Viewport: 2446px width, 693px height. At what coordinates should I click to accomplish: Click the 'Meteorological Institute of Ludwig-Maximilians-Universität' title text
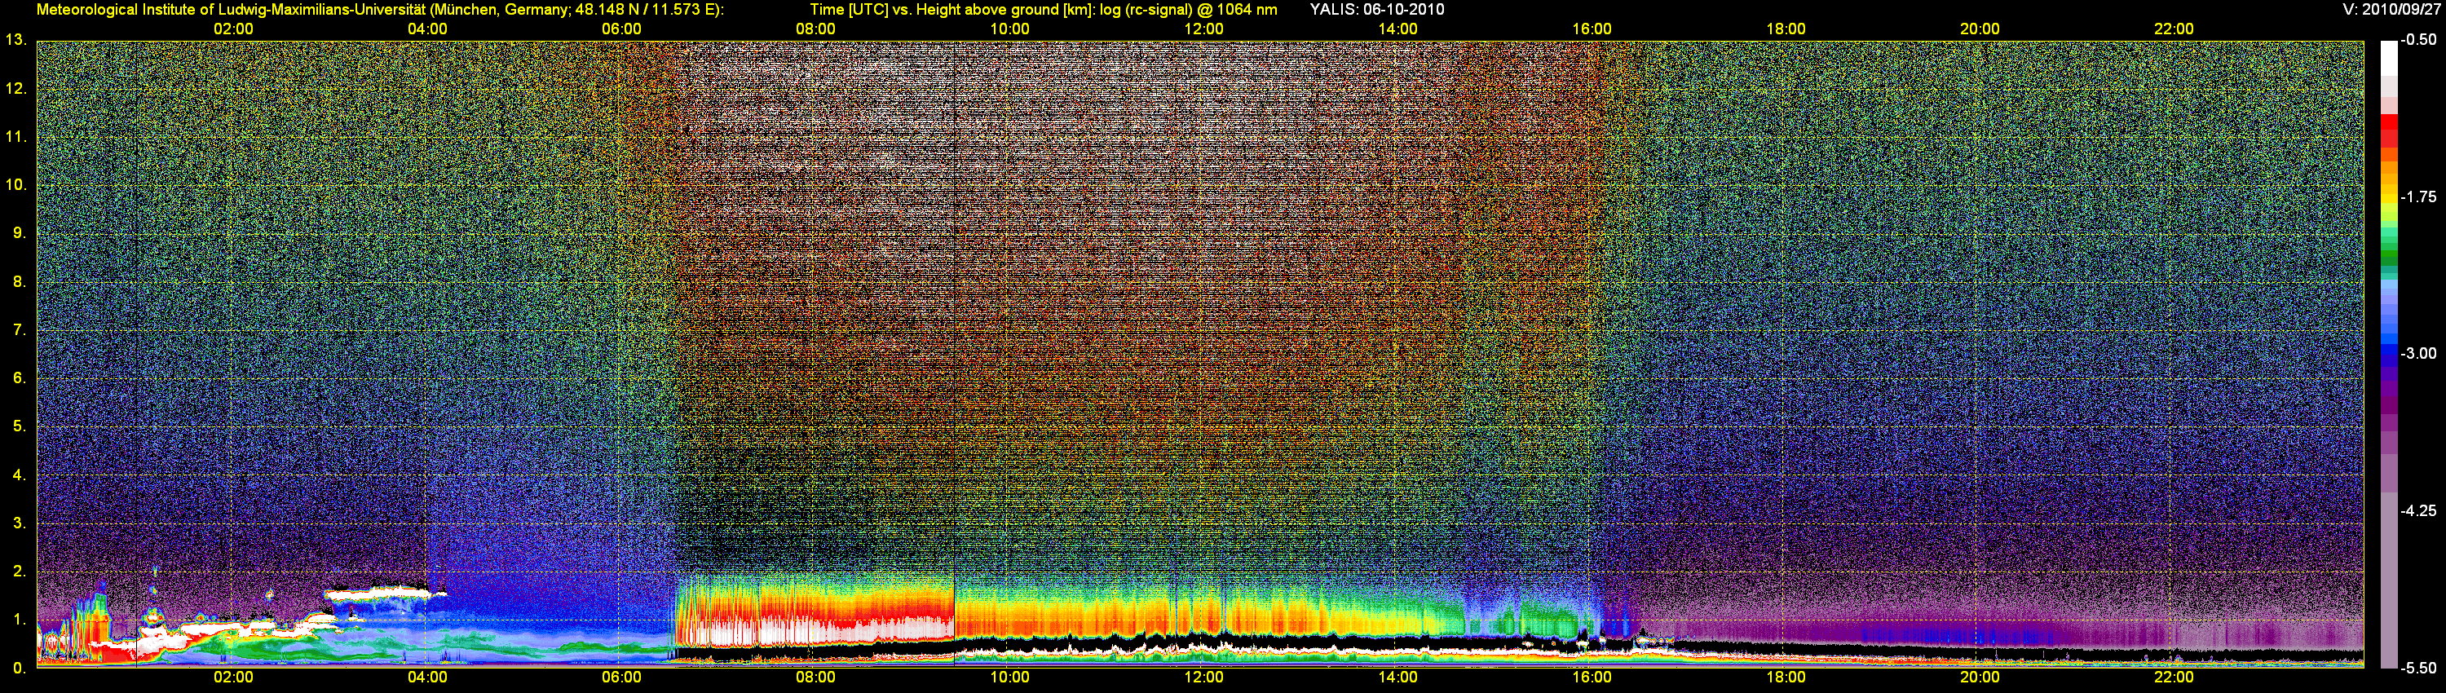(x=231, y=10)
